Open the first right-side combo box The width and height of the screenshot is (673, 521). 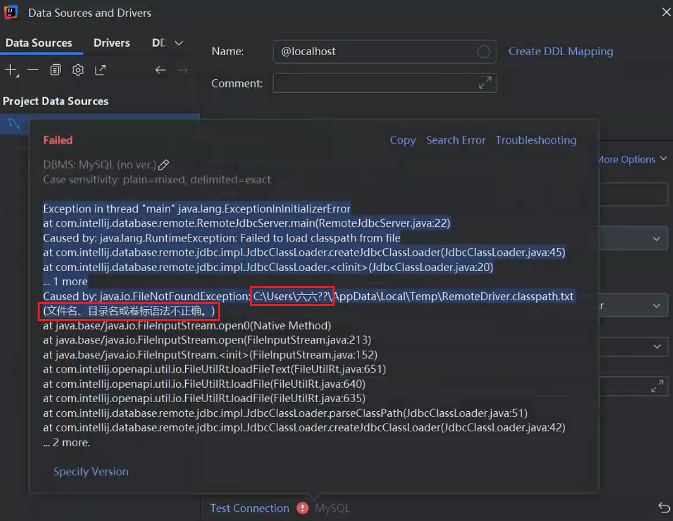[633, 238]
